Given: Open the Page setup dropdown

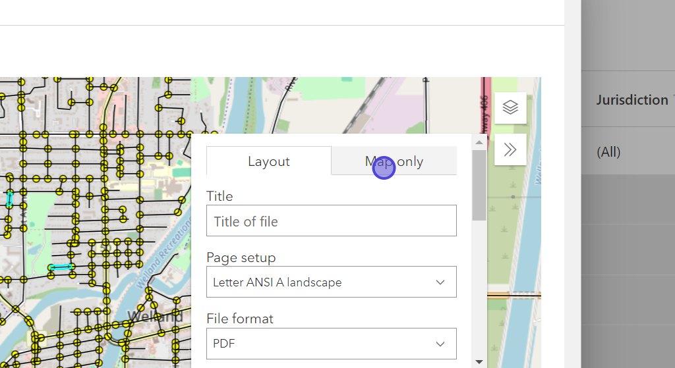Looking at the screenshot, I should (331, 282).
